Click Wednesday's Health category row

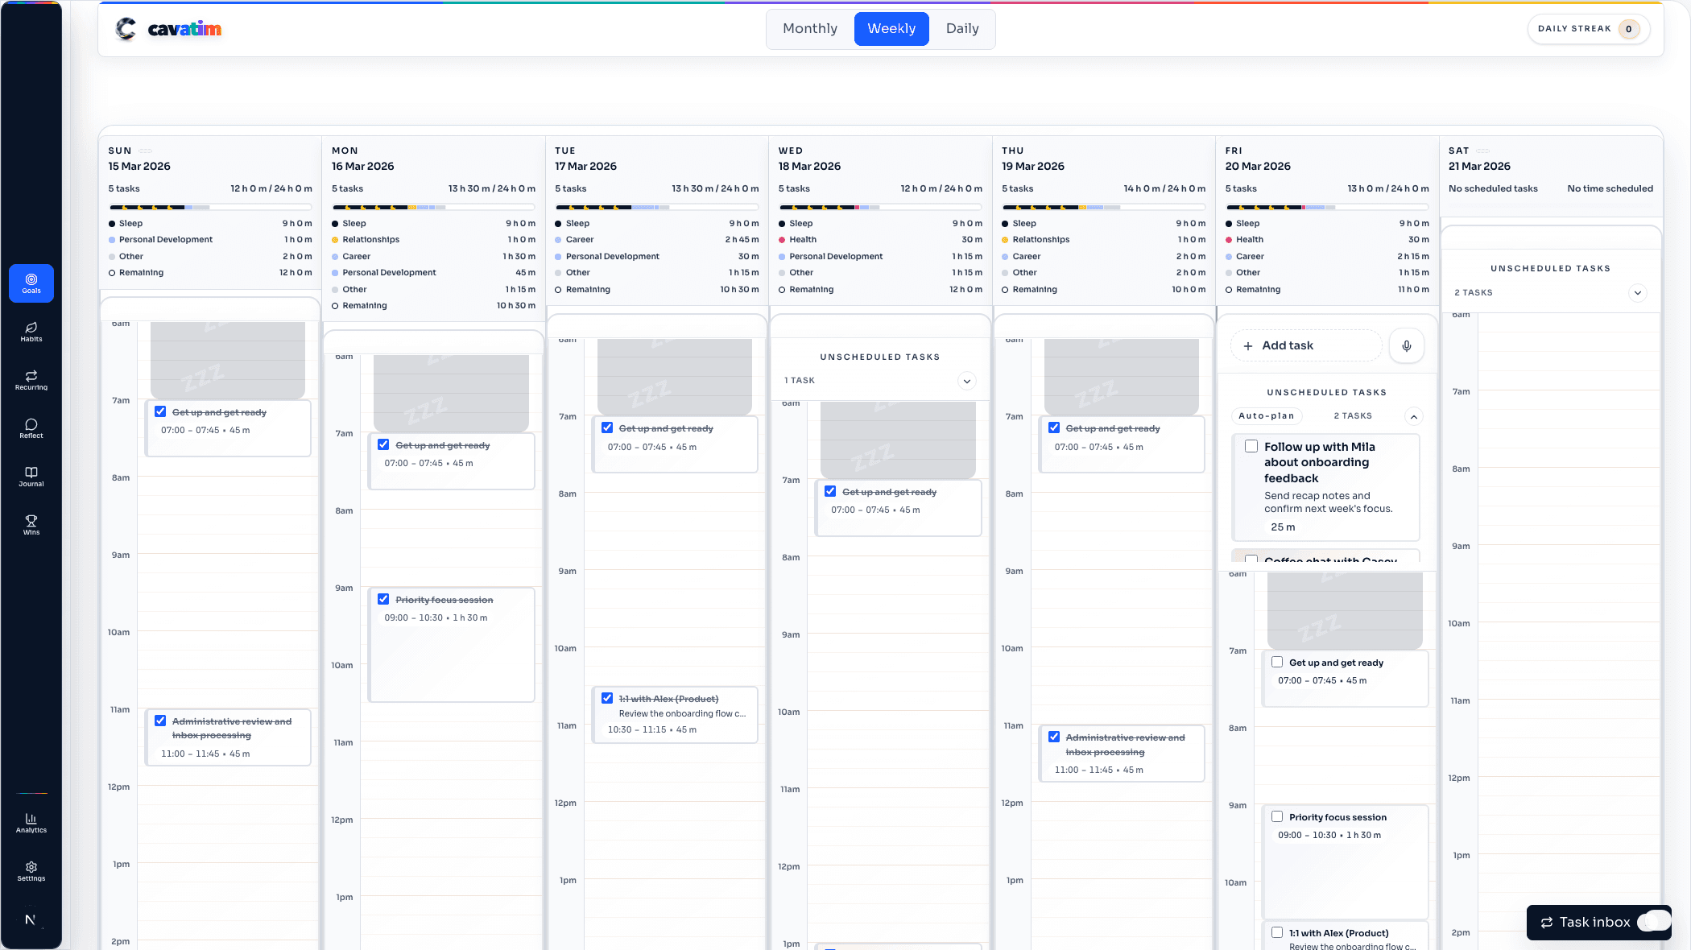point(880,239)
